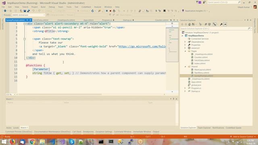Viewport: 258px width, 145px height.
Task: Open File Explorer from the taskbar
Action: tap(42, 142)
